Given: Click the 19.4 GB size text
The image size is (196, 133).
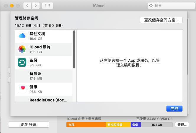Looking at the screenshot, I should [36, 39].
